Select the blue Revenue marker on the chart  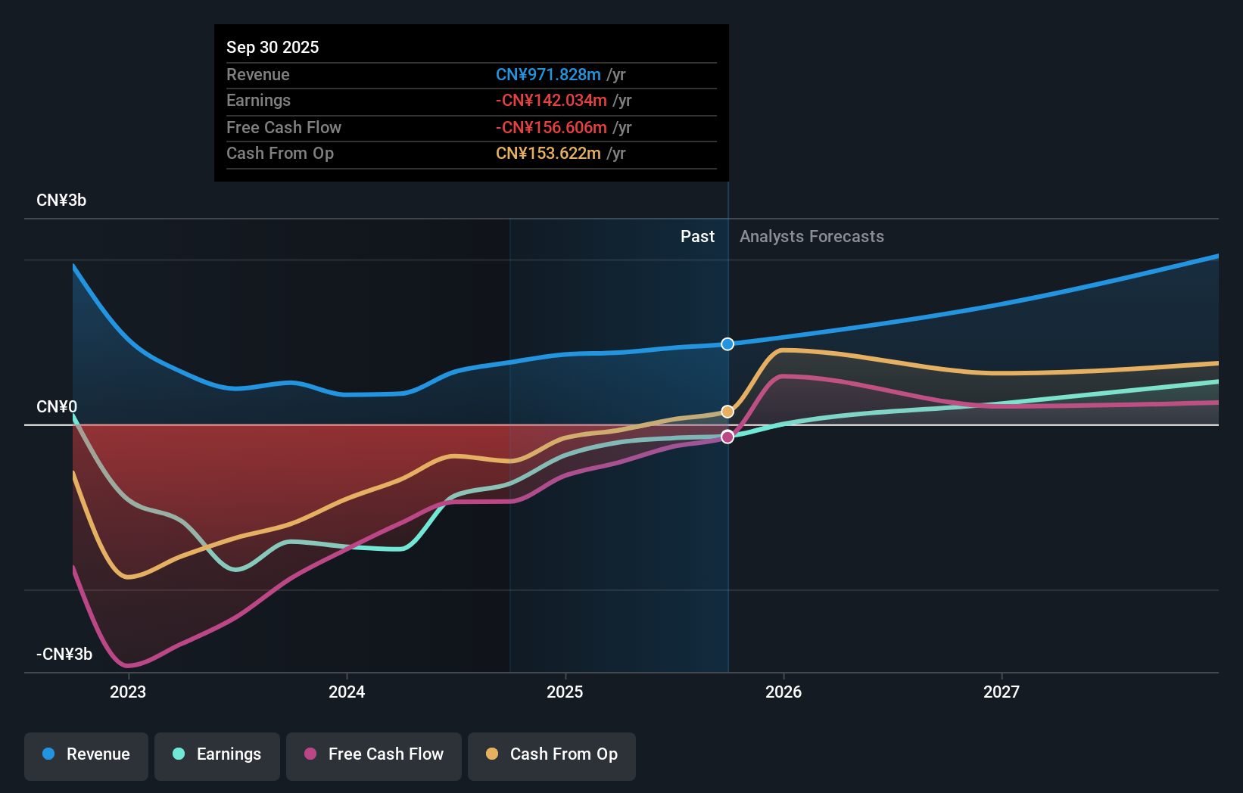pos(727,344)
